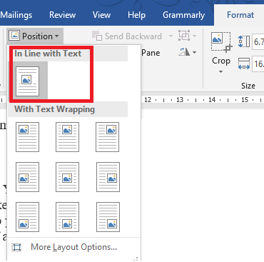Choose top center with square wrapping position
Screen dimensions: 264x262
click(68, 137)
